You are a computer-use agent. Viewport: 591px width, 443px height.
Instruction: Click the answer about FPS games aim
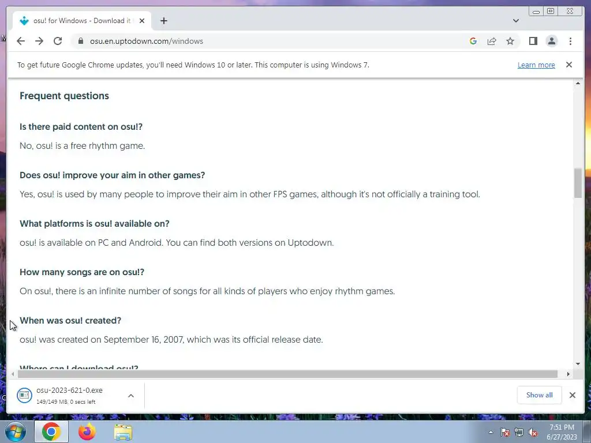[250, 194]
